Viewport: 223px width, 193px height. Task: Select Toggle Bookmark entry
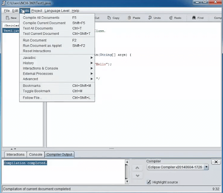(x=57, y=91)
